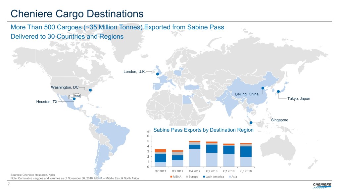Image resolution: width=339 pixels, height=190 pixels.
Task: Select the light blue Asia legend swatch
Action: click(230, 177)
